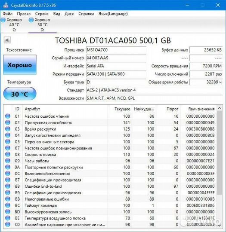
Task: Click the scroll up arrow of attribute list
Action: pyautogui.click(x=220, y=108)
